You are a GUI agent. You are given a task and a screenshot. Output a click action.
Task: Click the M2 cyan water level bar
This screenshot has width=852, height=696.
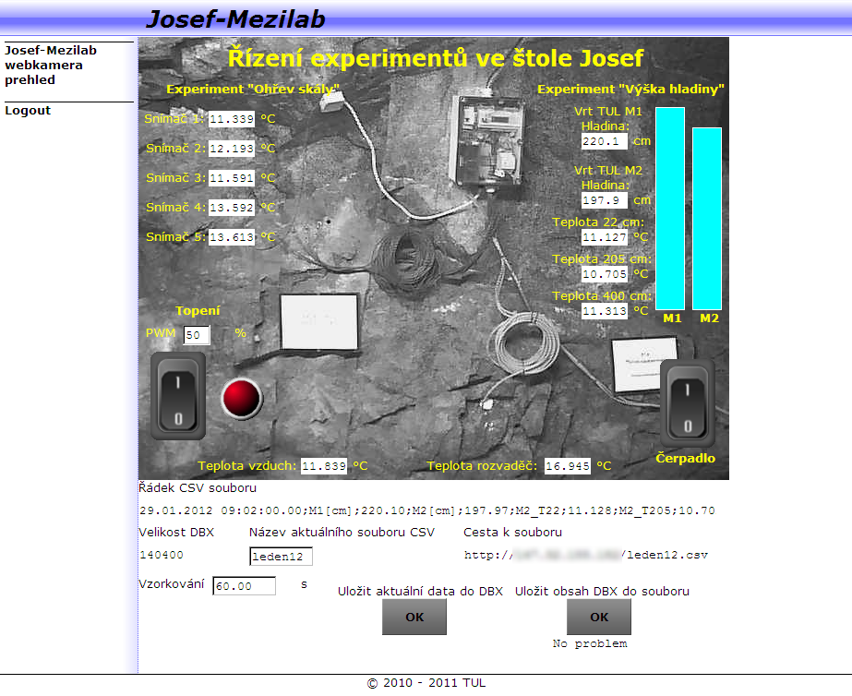(x=707, y=218)
